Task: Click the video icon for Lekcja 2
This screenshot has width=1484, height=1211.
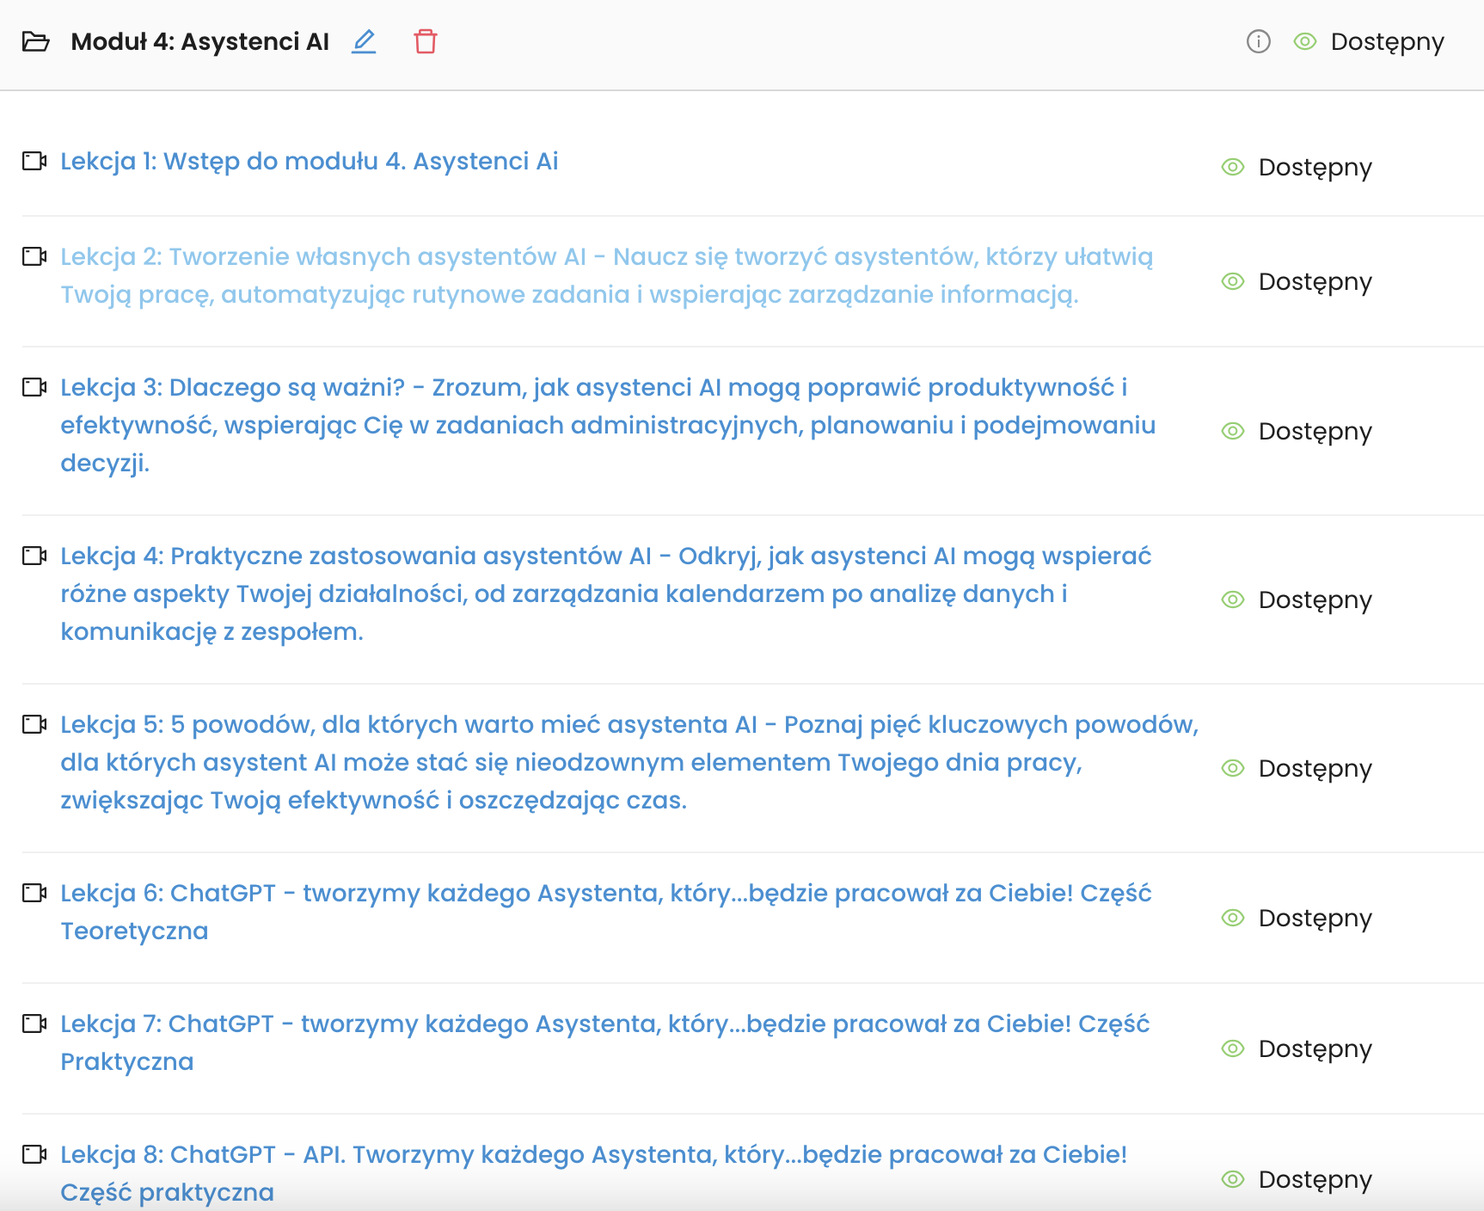Action: [x=34, y=256]
